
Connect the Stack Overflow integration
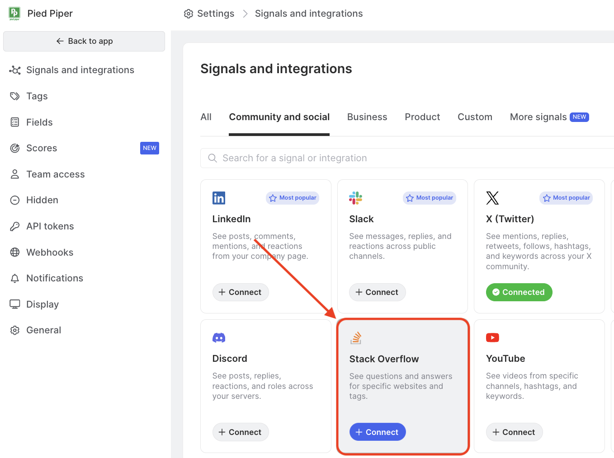click(x=378, y=432)
